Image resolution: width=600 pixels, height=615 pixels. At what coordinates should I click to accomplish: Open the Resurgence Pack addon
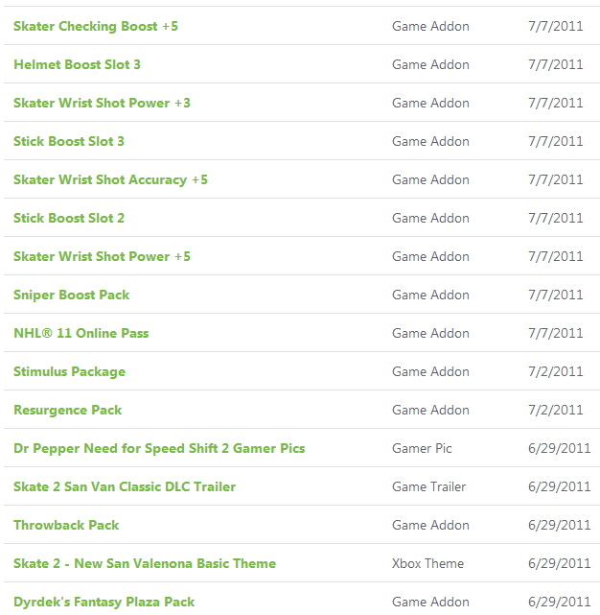[67, 411]
